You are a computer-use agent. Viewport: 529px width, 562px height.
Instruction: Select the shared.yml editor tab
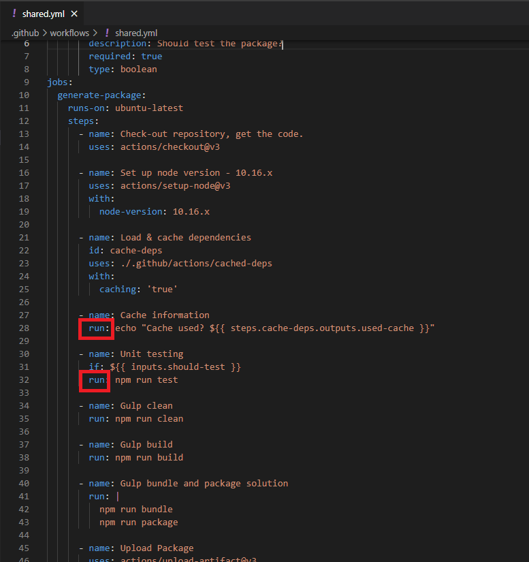[x=43, y=14]
